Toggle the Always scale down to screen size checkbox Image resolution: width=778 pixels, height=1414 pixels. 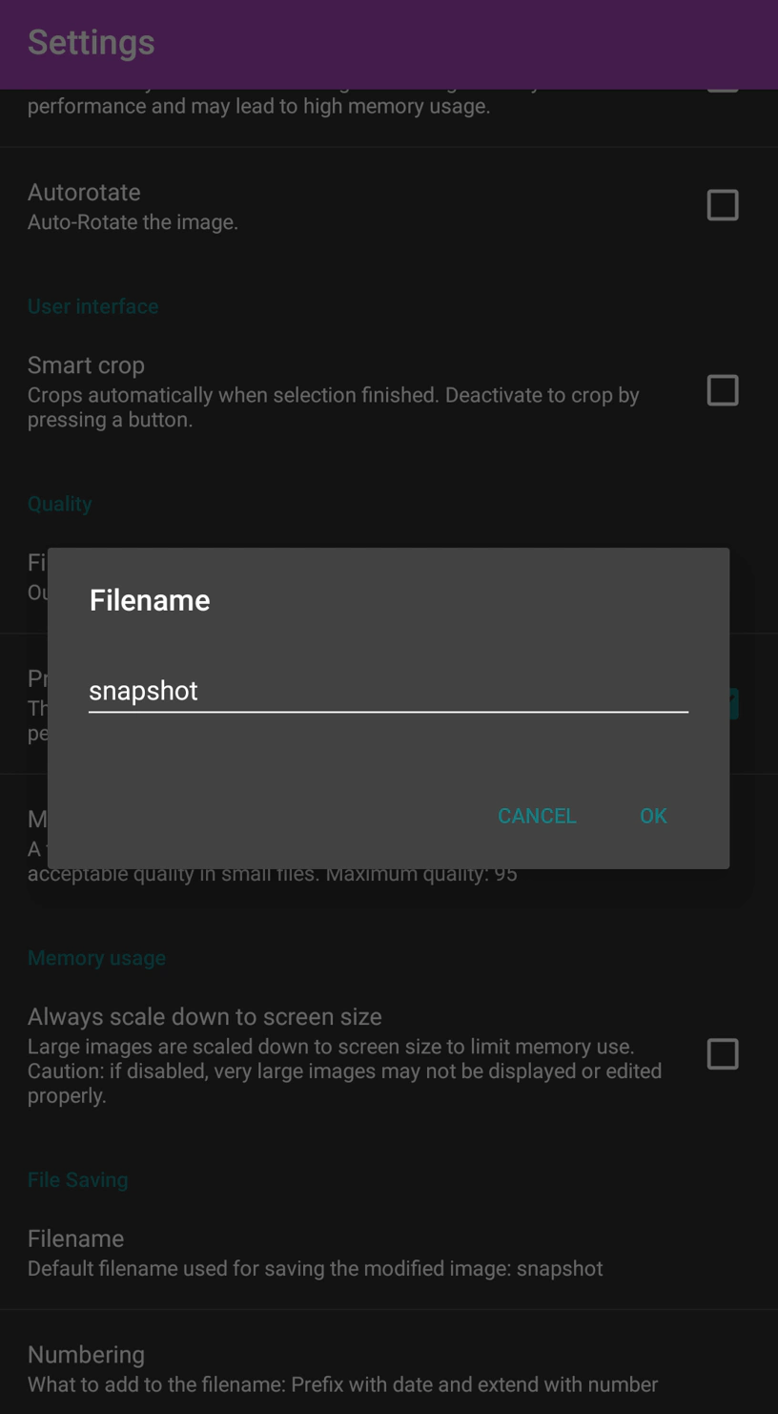tap(723, 1054)
